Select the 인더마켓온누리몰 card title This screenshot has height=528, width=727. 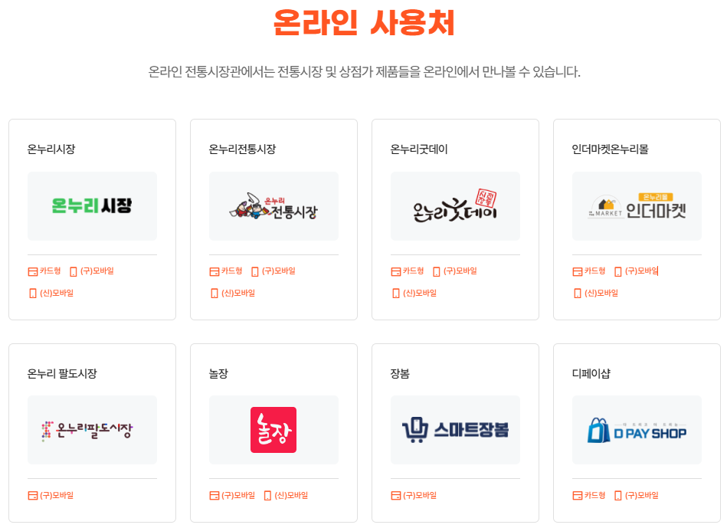point(610,149)
